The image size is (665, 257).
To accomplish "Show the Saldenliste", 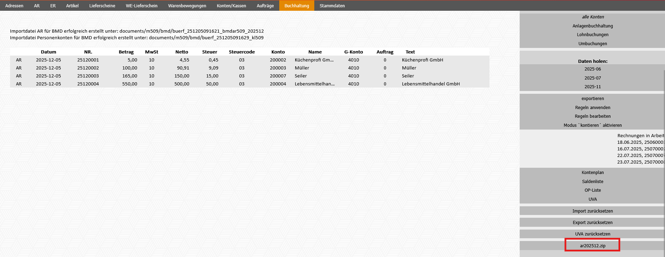I will (x=592, y=182).
